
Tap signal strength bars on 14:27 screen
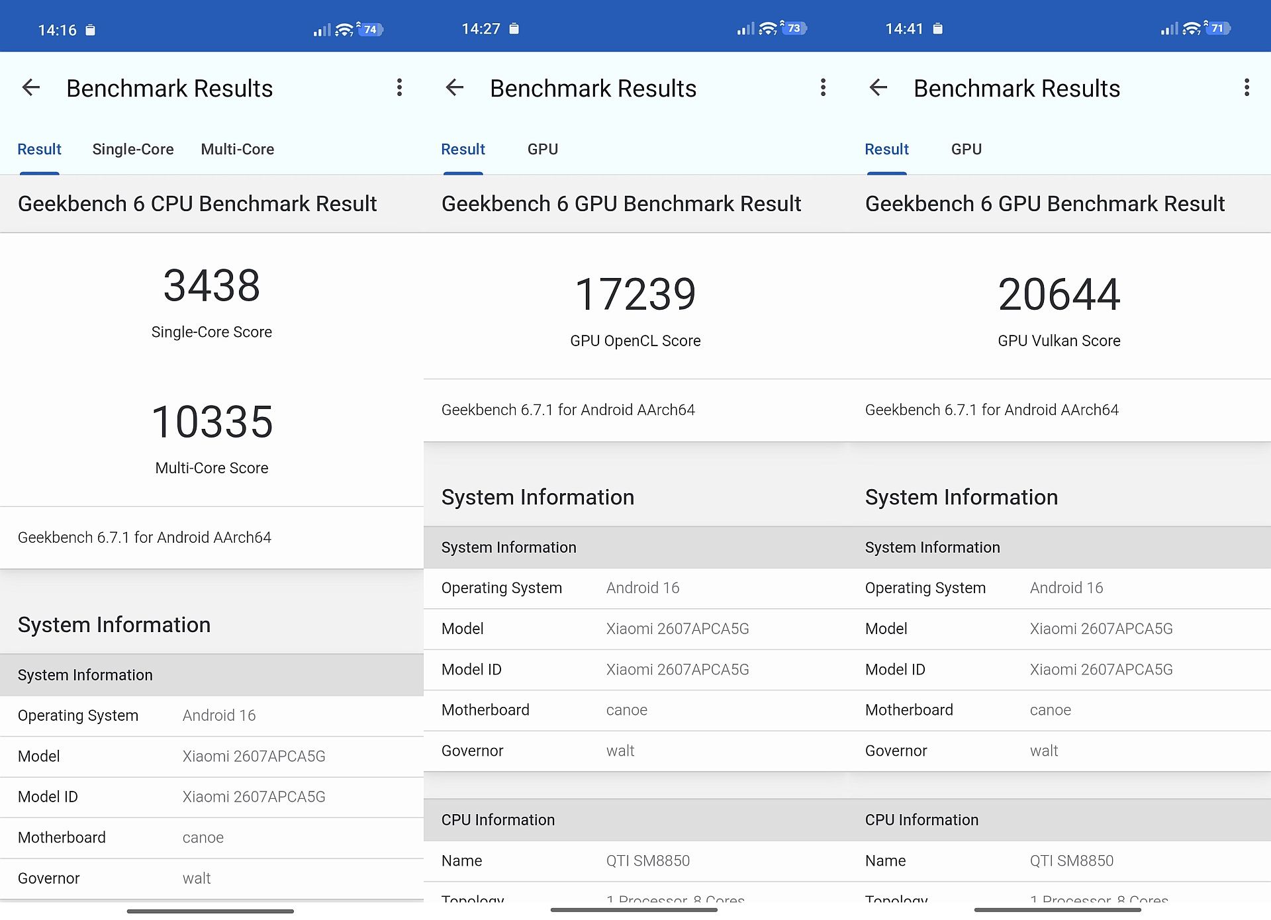click(745, 29)
